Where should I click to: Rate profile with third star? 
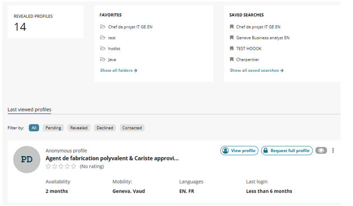[61, 167]
